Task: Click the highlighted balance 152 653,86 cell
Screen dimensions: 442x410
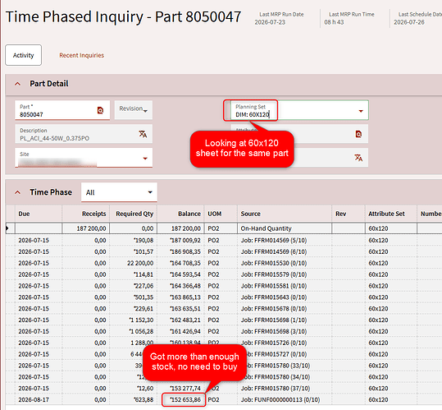Action: (x=184, y=400)
